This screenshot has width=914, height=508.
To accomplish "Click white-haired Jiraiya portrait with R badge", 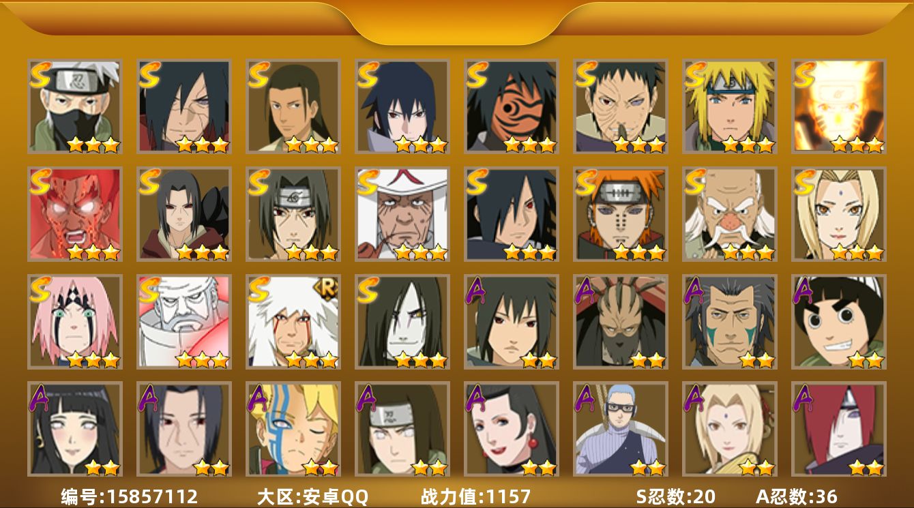I will (293, 322).
